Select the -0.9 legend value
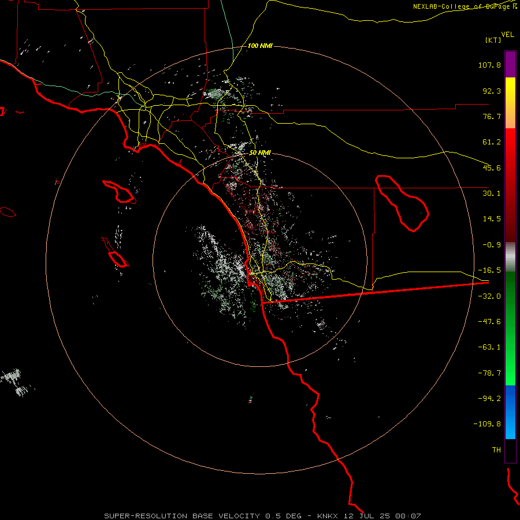Image resolution: width=520 pixels, height=520 pixels. 492,245
